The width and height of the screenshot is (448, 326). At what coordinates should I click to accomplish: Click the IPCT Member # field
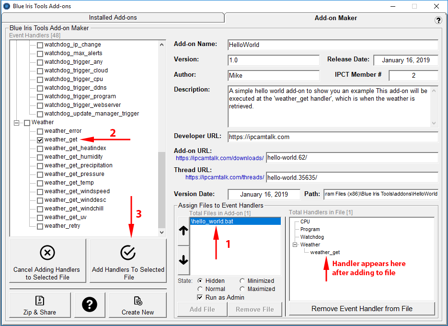[414, 75]
